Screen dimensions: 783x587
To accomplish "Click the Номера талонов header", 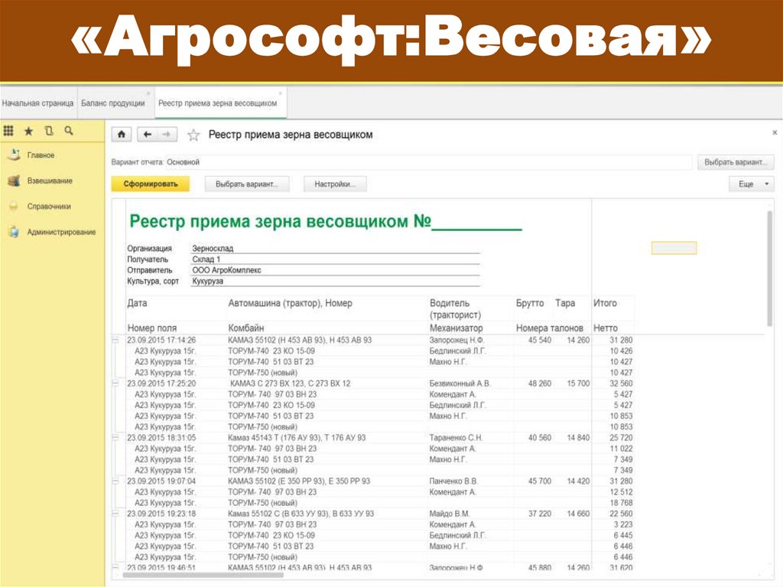I will coord(549,328).
